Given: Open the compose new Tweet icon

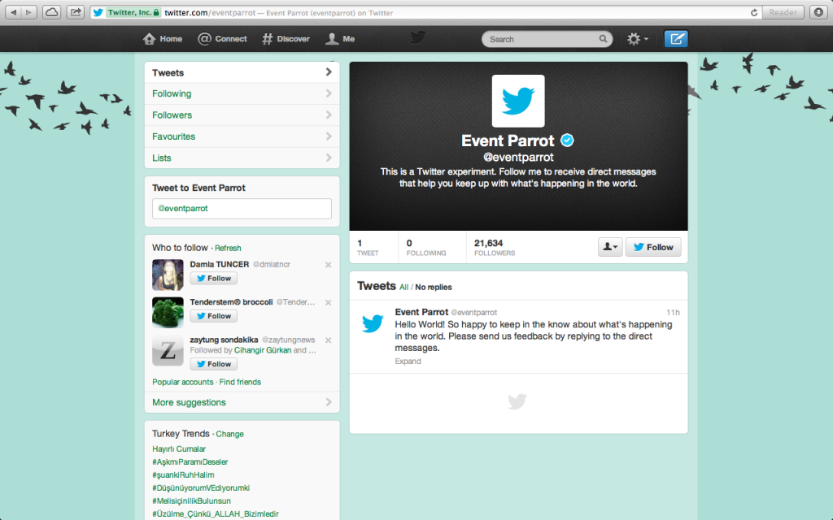Looking at the screenshot, I should coord(676,38).
